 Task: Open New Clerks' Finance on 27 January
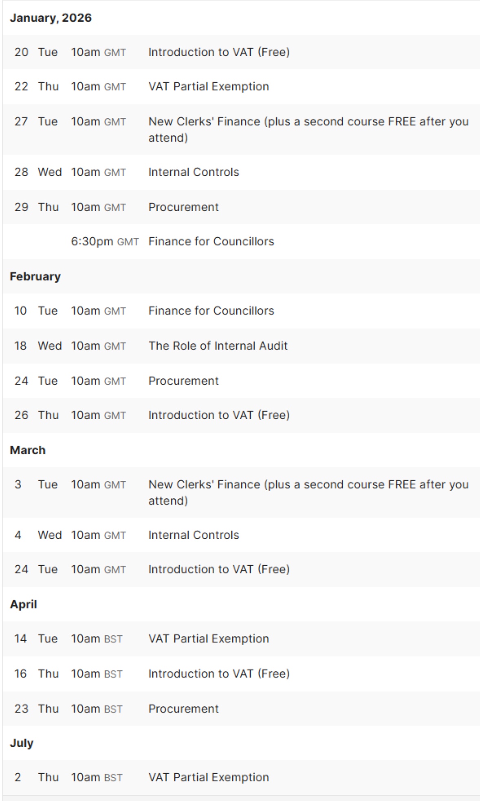pos(308,122)
